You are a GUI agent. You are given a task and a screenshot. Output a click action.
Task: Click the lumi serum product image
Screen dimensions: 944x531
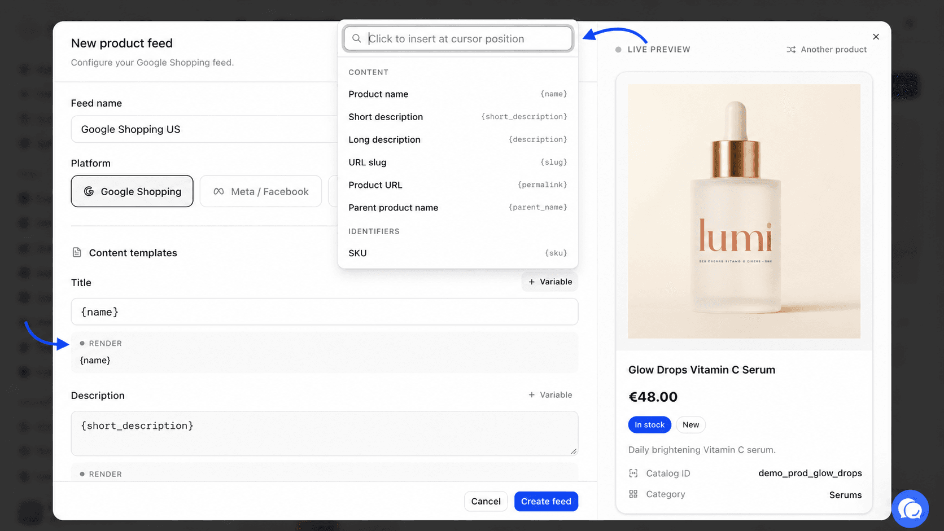744,212
